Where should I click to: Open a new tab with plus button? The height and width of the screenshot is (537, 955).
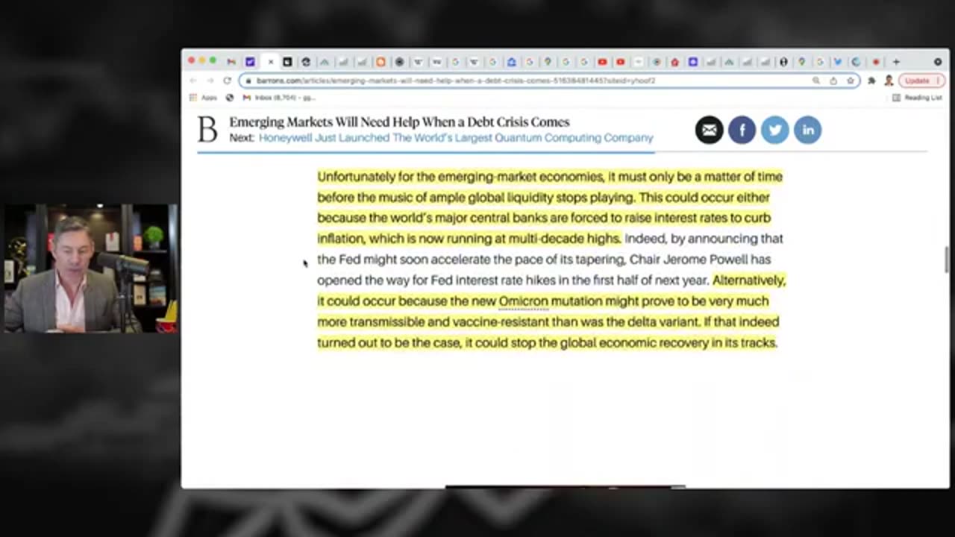pos(896,62)
